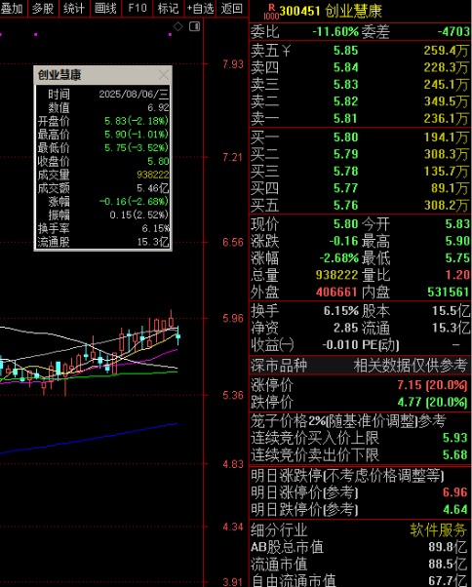Click 外盘 value 406661

(x=336, y=292)
